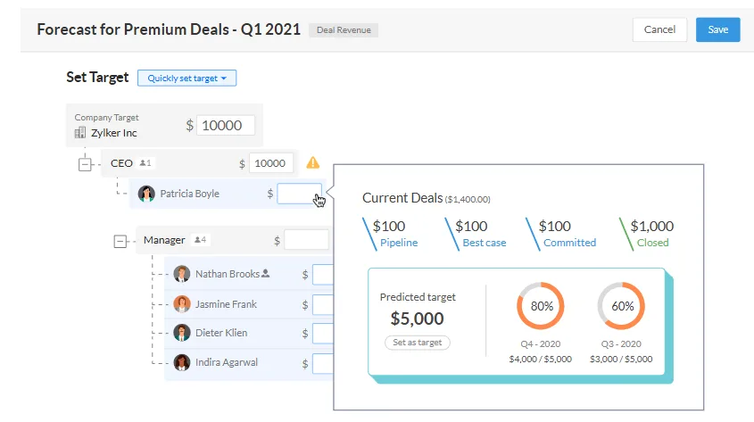Open the Quickly set target dropdown

click(186, 79)
